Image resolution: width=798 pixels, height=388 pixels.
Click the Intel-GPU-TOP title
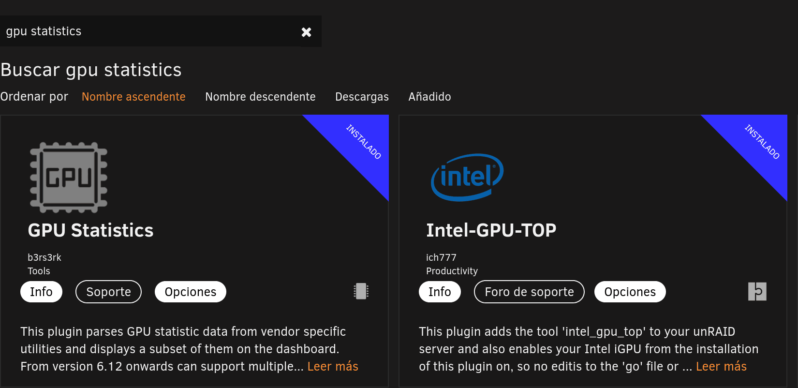coord(491,230)
